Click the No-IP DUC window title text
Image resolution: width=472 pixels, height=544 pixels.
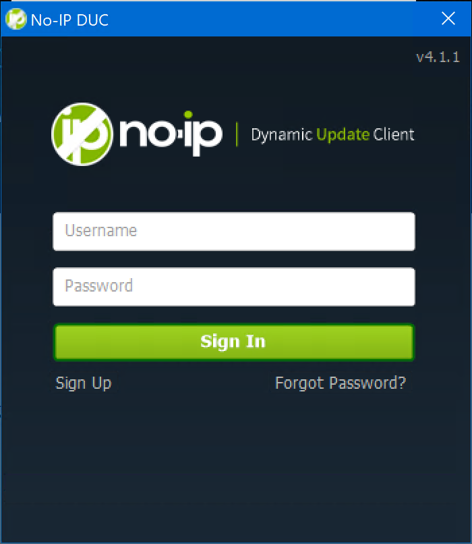coord(69,20)
